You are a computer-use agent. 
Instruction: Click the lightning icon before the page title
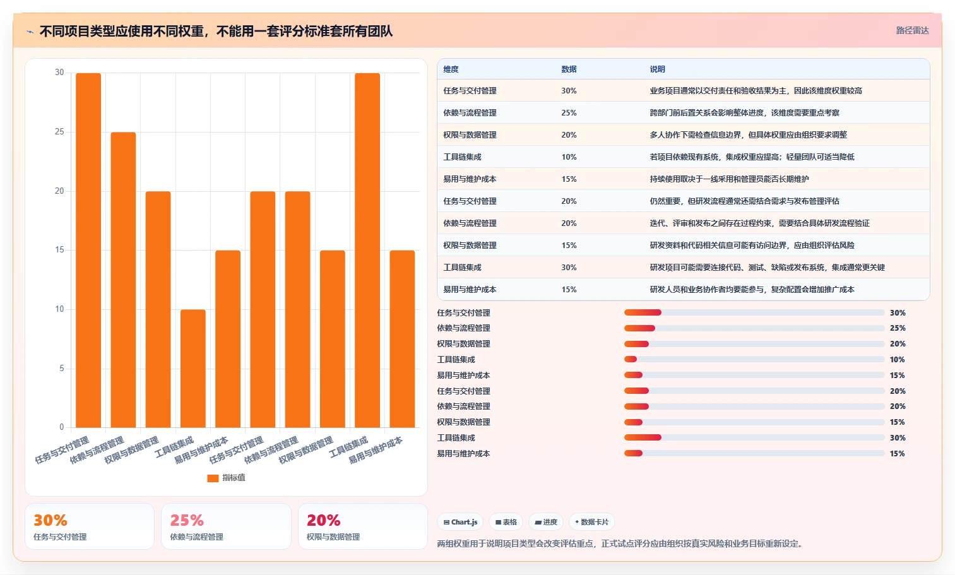coord(30,32)
